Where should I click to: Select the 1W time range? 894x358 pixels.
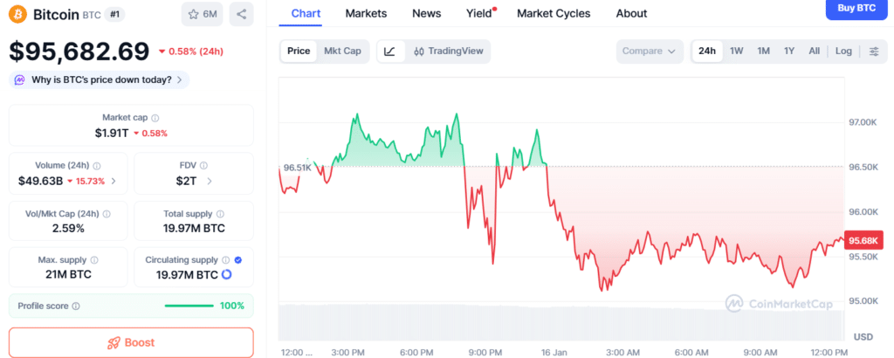(737, 52)
